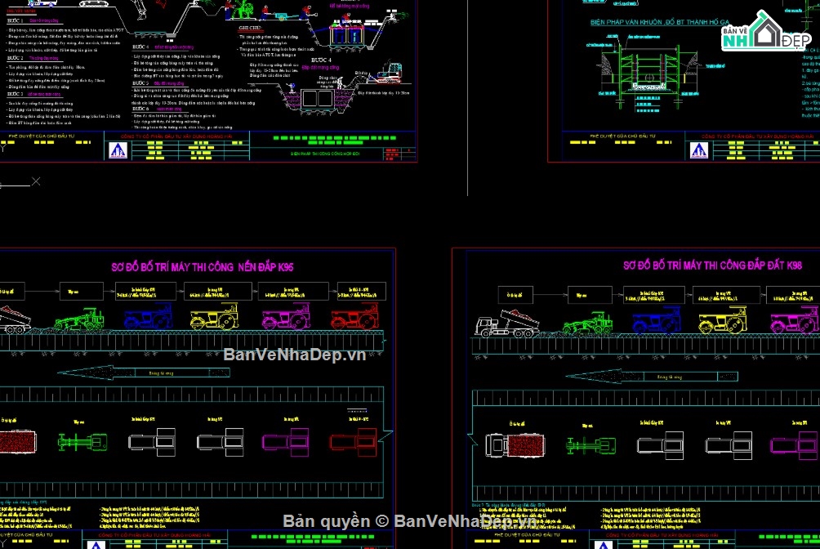Select the company logo in the manhole sheet title block
The height and width of the screenshot is (549, 820).
click(x=698, y=150)
